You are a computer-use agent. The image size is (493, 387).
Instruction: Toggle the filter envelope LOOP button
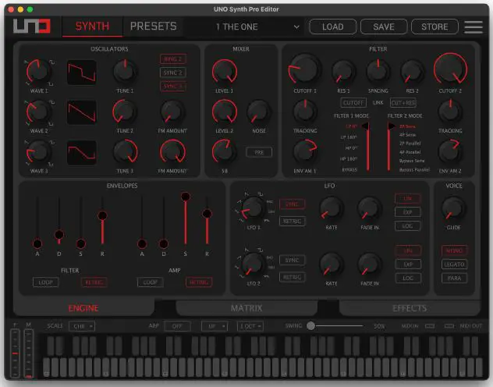(45, 282)
